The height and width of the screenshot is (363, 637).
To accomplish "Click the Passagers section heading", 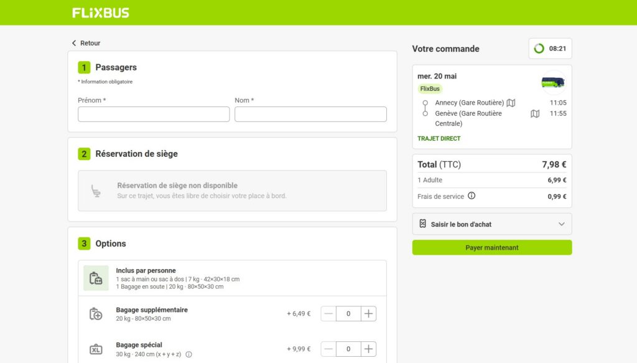I will (x=116, y=67).
